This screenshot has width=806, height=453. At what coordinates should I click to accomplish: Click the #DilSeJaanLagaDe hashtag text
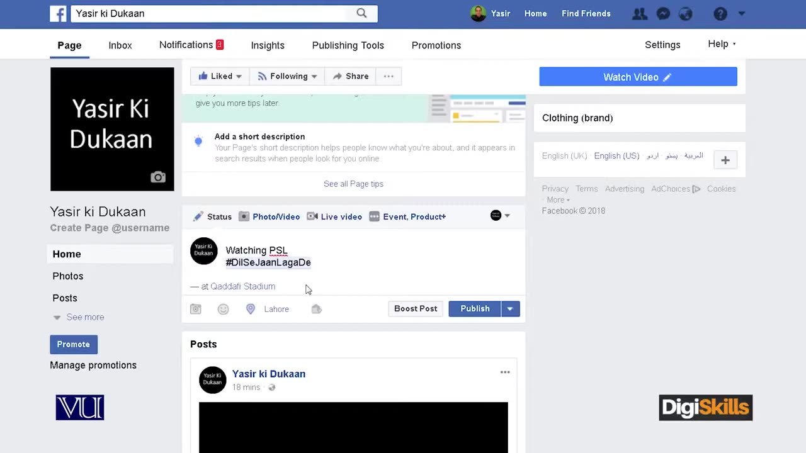(x=268, y=262)
